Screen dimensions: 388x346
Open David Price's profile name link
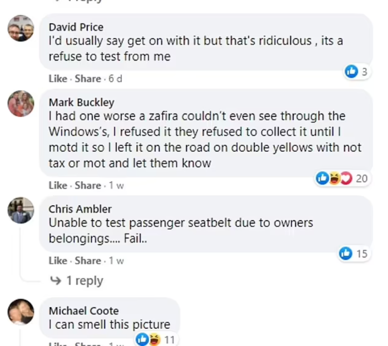[76, 27]
